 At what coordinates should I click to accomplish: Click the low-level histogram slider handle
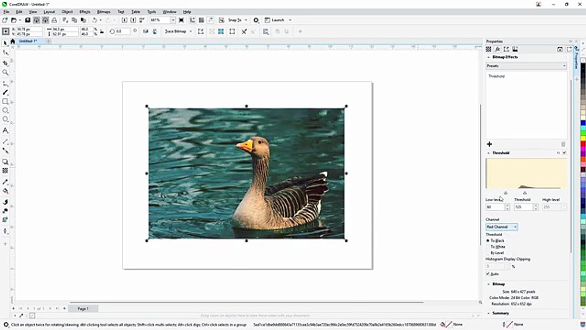point(505,193)
